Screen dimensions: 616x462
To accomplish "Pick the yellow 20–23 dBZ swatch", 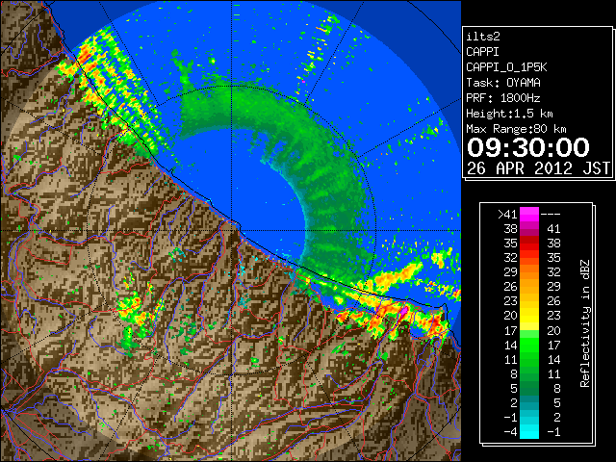I will 529,316.
